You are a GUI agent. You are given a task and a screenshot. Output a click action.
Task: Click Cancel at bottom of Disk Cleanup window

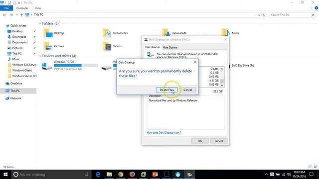pos(219,141)
